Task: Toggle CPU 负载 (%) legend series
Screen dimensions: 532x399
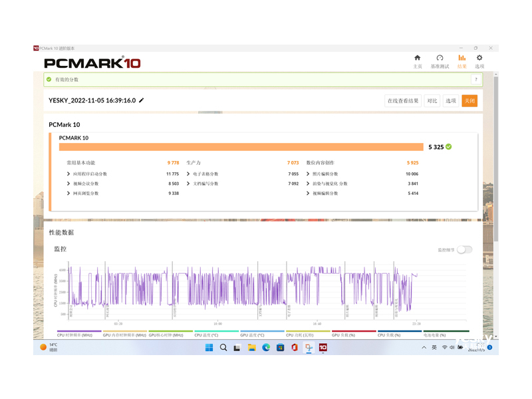Action: click(x=400, y=334)
